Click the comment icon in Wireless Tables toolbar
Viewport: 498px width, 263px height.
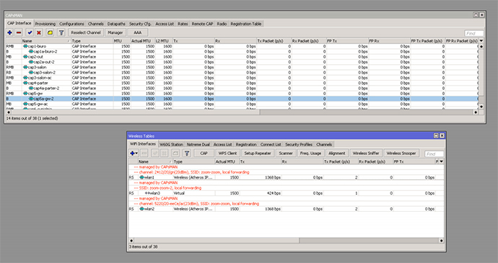coord(175,153)
